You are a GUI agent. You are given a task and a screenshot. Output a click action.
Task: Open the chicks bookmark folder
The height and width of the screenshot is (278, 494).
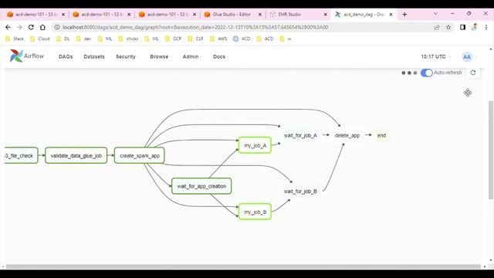pyautogui.click(x=129, y=39)
